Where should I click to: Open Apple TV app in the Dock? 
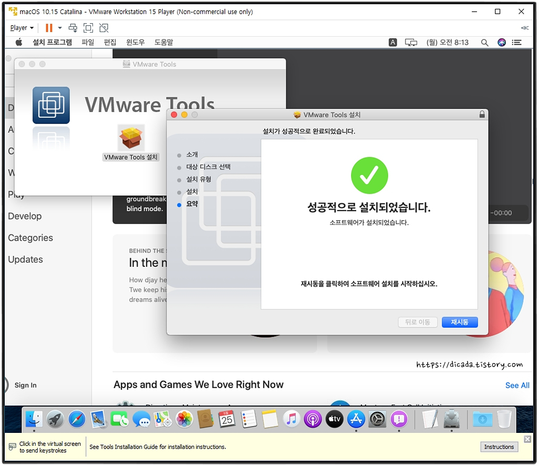point(335,419)
